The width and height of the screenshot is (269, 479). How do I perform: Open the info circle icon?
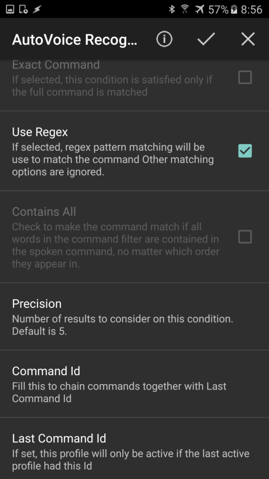[164, 39]
